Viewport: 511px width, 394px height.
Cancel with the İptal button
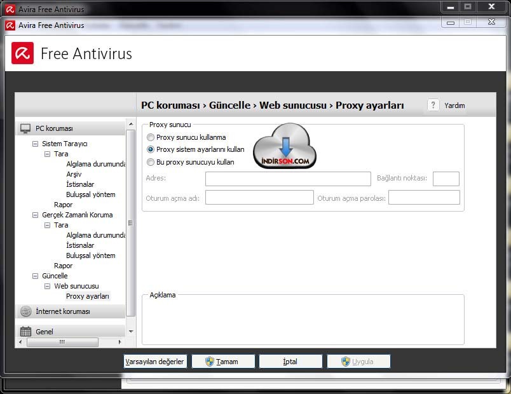pos(290,362)
